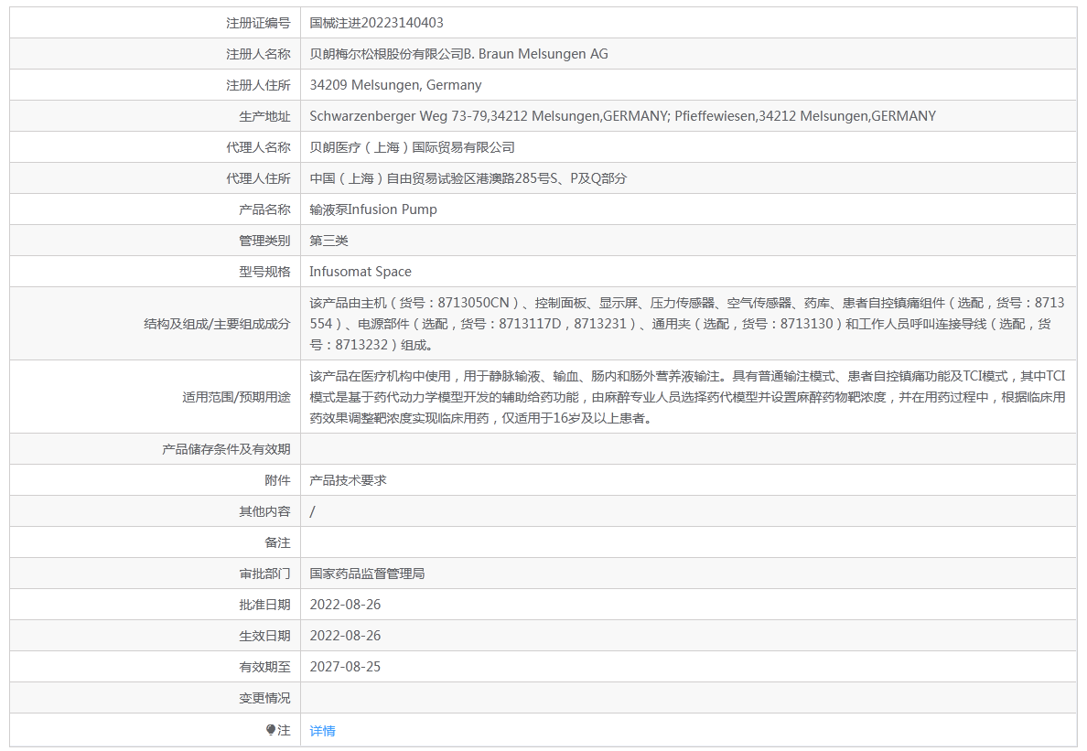The width and height of the screenshot is (1087, 751).
Task: Click the 变更情况 label
Action: pos(264,698)
